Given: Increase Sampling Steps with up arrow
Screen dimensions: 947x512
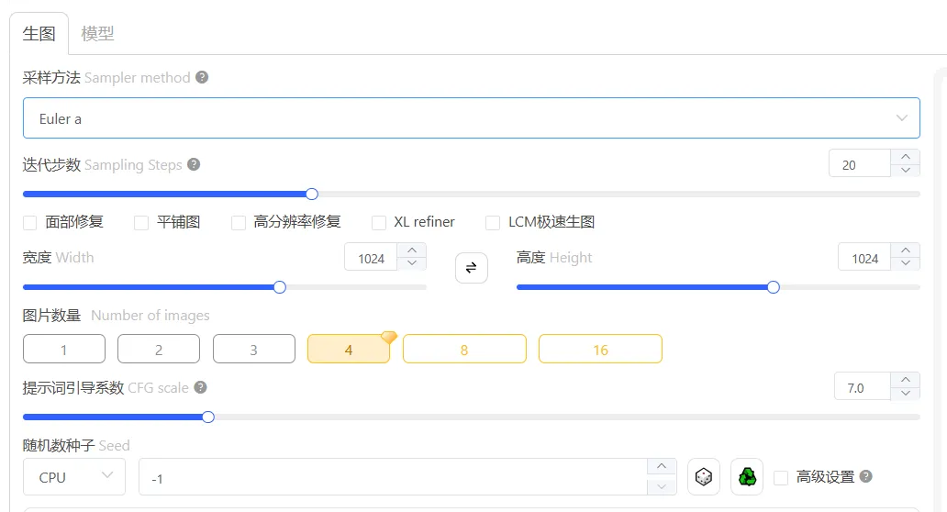Looking at the screenshot, I should point(905,157).
